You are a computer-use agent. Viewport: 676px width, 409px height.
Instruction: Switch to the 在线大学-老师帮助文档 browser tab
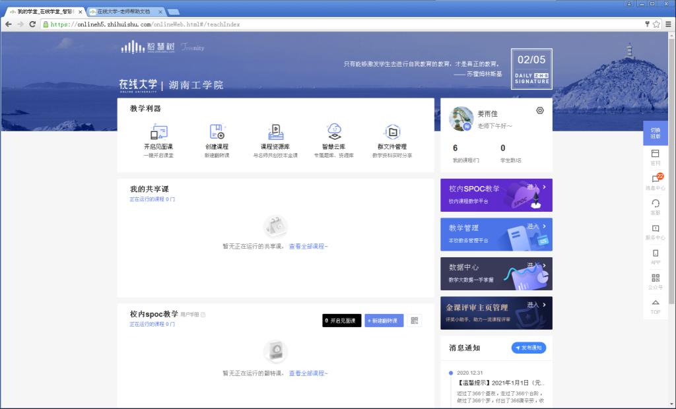point(124,12)
